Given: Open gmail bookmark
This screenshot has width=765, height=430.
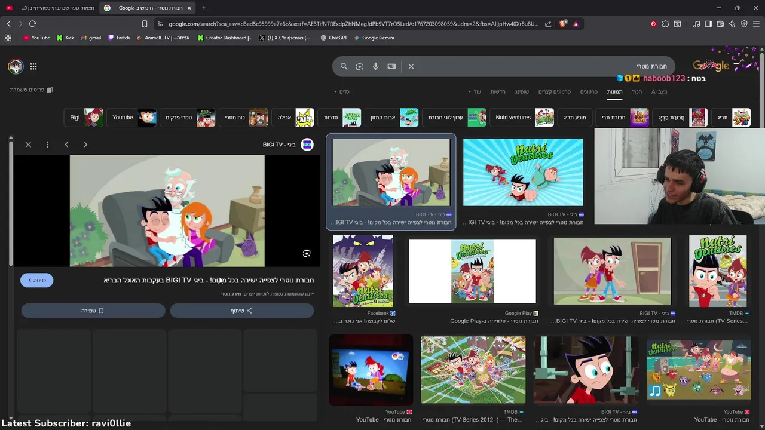Looking at the screenshot, I should 91,38.
